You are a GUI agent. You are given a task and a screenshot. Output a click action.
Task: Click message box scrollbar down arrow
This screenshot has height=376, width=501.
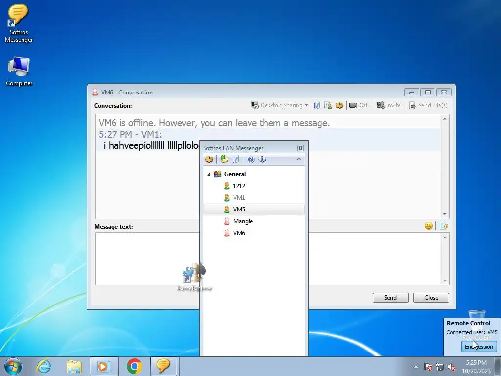(x=445, y=281)
